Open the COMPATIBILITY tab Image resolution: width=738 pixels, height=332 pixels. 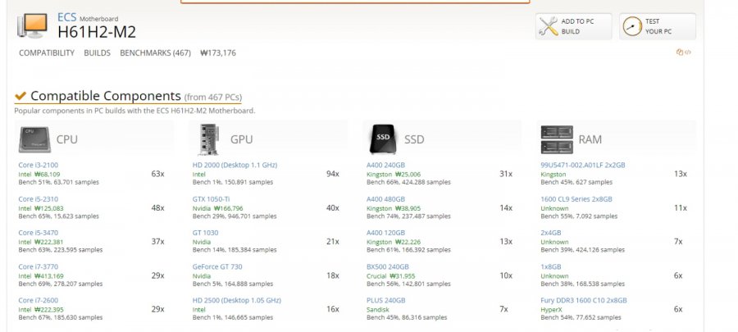47,53
